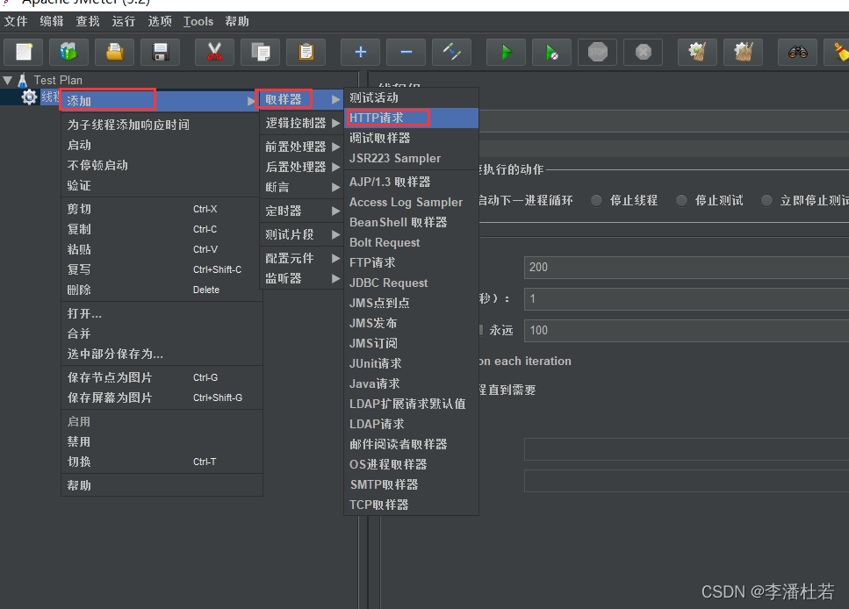The height and width of the screenshot is (609, 849).
Task: Choose 取样器 in the add submenu
Action: tap(301, 100)
